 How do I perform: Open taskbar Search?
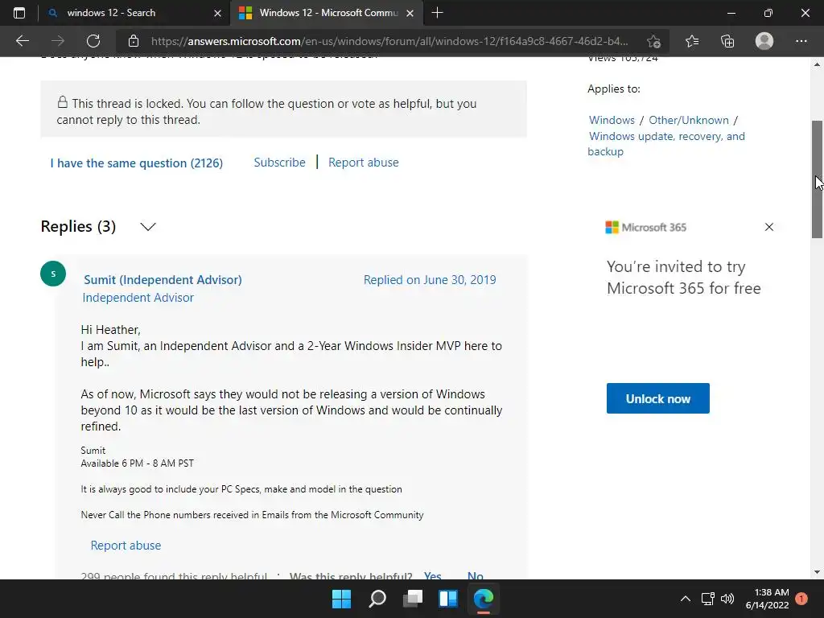coord(377,599)
